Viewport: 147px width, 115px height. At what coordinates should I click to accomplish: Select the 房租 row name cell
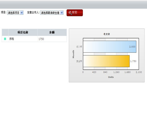coord(23,39)
